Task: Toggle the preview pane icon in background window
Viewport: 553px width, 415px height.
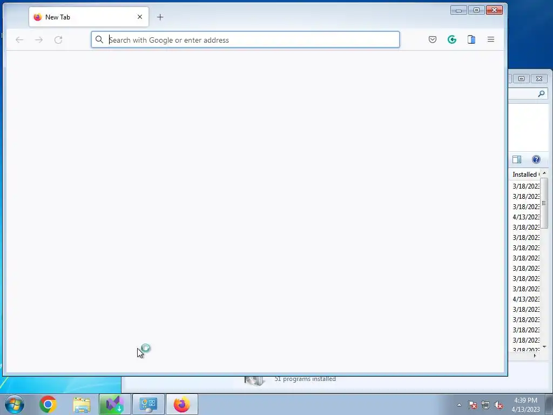Action: pos(517,159)
